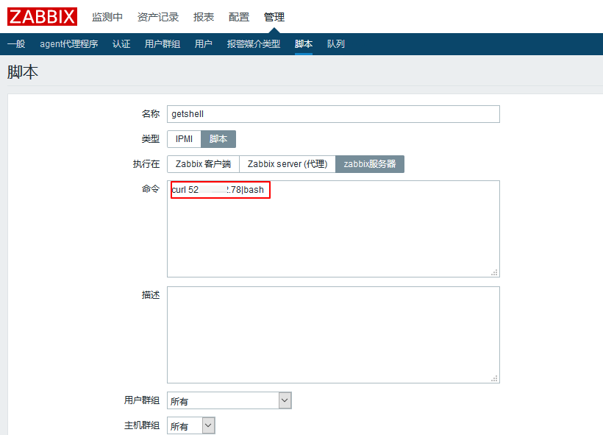Go to the 脚本 submenu tab
603x435 pixels.
304,44
